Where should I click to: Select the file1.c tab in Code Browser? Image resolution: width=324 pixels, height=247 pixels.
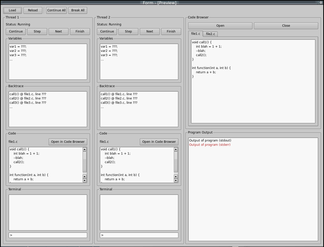point(196,34)
